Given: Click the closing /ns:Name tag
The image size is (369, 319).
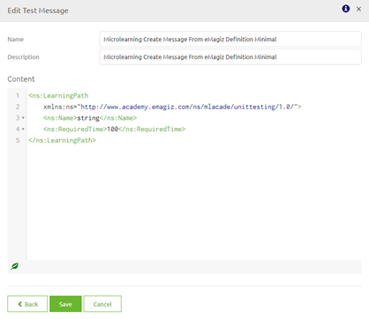Looking at the screenshot, I should (x=118, y=118).
